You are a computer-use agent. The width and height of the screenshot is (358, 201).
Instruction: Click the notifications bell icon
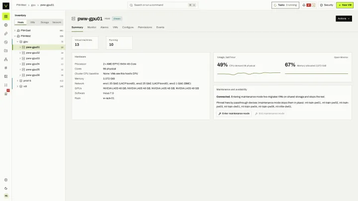pyautogui.click(x=304, y=5)
